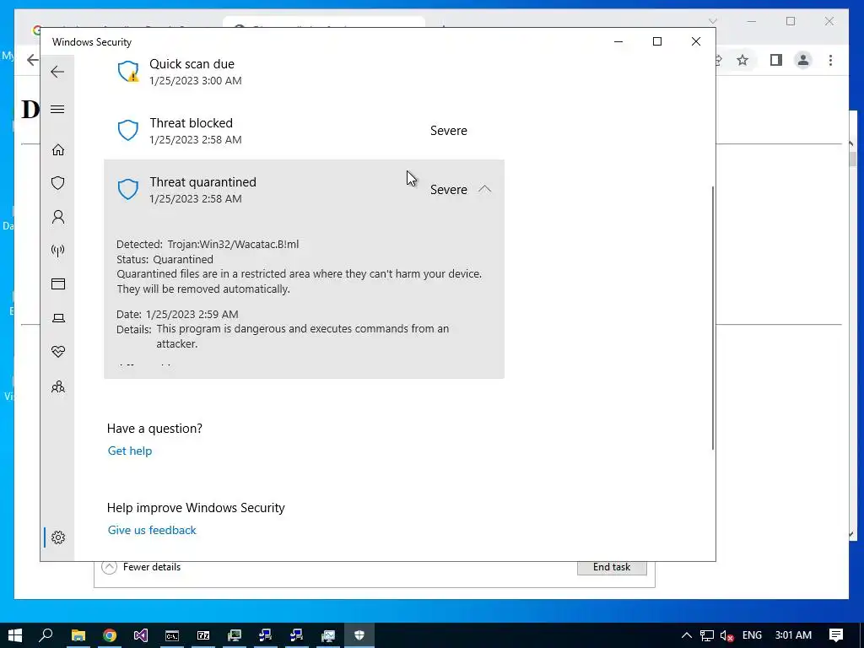Screen dimensions: 864x648
Task: Open Firewall & network protection icon
Action: pos(58,251)
